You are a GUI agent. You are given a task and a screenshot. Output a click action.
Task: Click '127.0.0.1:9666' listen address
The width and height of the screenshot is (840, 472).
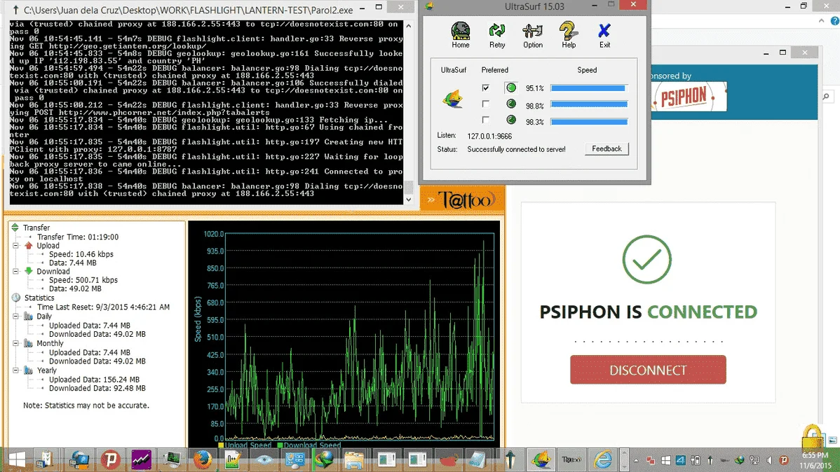pyautogui.click(x=489, y=136)
